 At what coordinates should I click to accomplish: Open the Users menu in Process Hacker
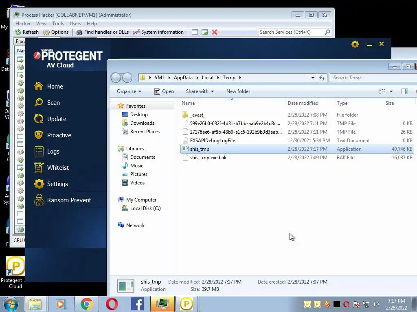tap(75, 23)
